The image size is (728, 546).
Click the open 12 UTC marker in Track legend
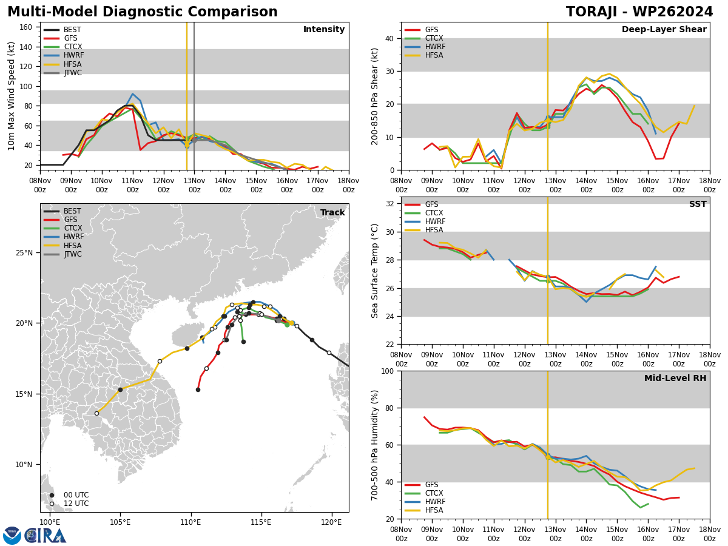(52, 504)
